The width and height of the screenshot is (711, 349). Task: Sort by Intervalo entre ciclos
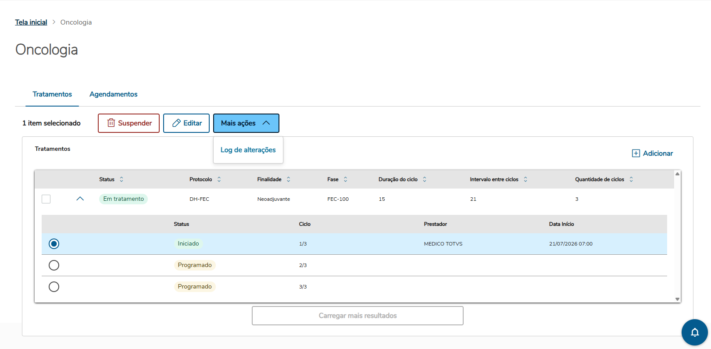pyautogui.click(x=525, y=179)
